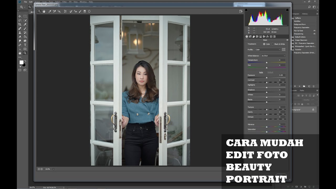Select the Red Eye Removal tool
336x189 pixels.
pyautogui.click(x=75, y=11)
